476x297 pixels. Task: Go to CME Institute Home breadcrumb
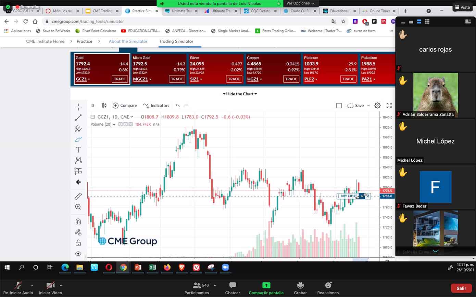pyautogui.click(x=45, y=41)
